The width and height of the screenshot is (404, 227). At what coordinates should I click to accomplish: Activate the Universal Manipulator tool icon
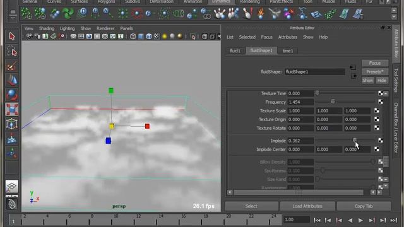[x=12, y=124]
